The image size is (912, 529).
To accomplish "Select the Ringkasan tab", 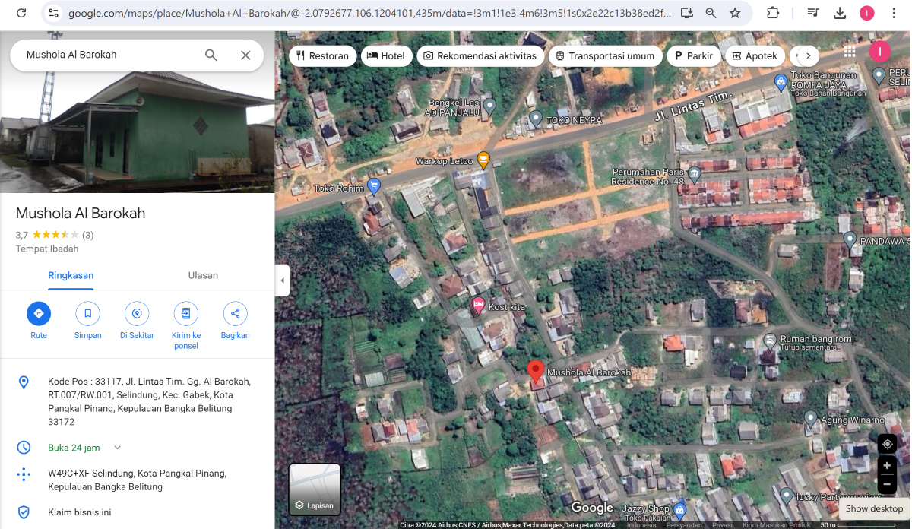I will coord(71,275).
